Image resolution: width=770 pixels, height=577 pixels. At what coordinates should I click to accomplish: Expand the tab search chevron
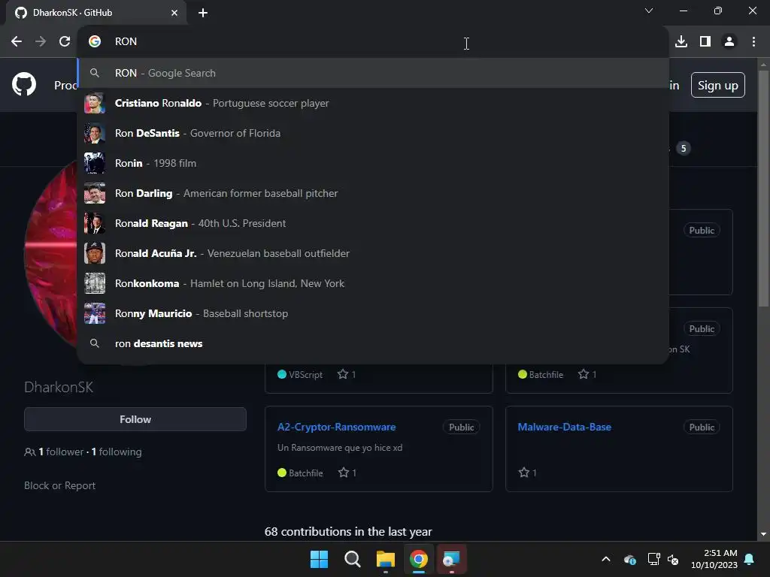tap(649, 11)
